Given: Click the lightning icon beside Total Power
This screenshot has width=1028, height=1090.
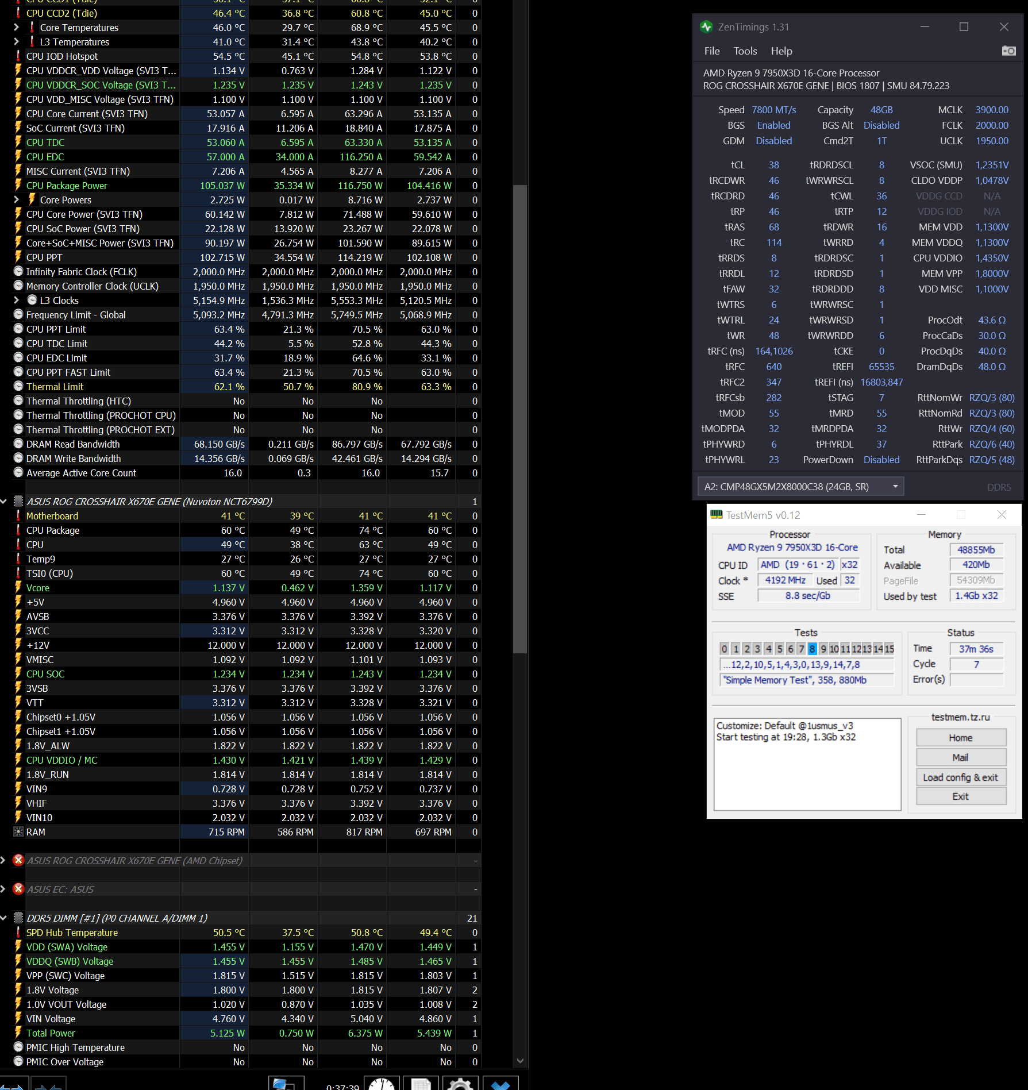Looking at the screenshot, I should pyautogui.click(x=18, y=1033).
